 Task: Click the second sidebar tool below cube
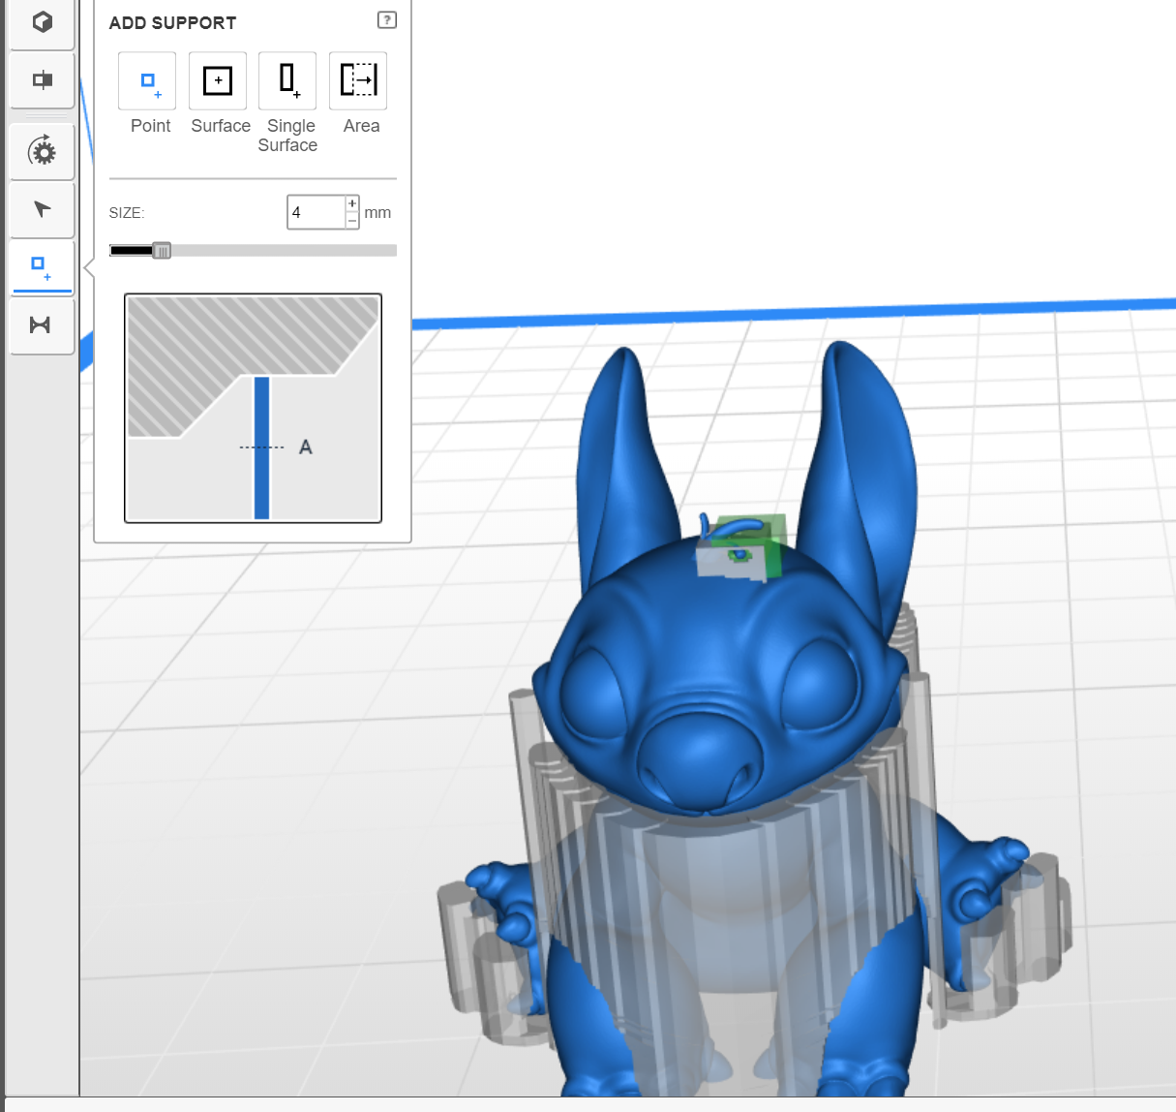pyautogui.click(x=42, y=80)
